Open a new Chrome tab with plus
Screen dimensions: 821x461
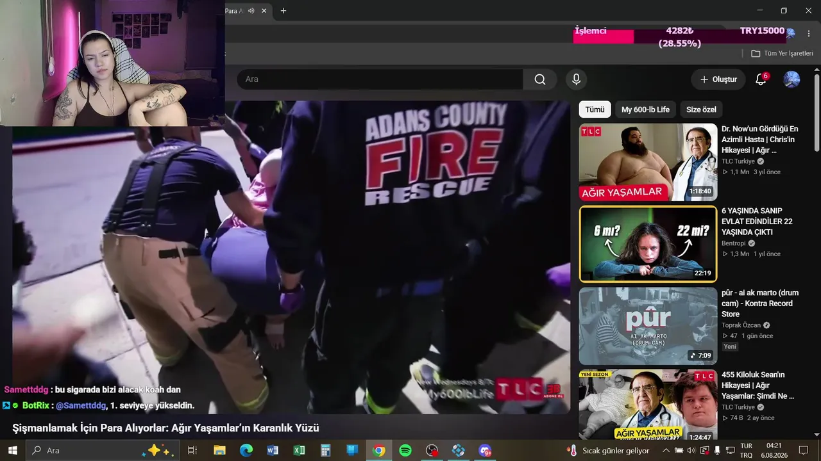(x=284, y=10)
